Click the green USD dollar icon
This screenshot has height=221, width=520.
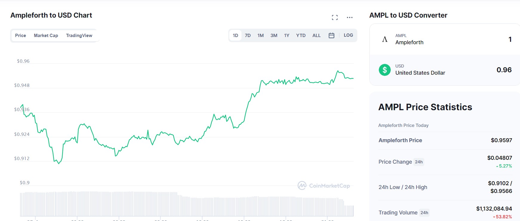point(385,70)
